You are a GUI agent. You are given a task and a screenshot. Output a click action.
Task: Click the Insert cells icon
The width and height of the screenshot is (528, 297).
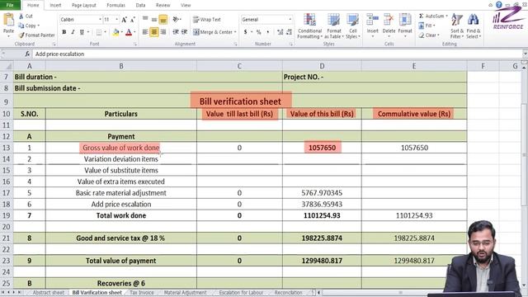click(372, 20)
